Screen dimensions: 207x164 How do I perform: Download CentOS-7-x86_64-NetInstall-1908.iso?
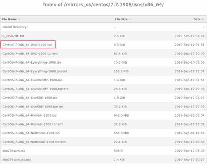click(31, 133)
